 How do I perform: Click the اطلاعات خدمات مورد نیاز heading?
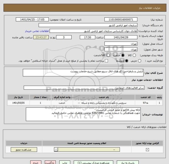tap(147, 80)
